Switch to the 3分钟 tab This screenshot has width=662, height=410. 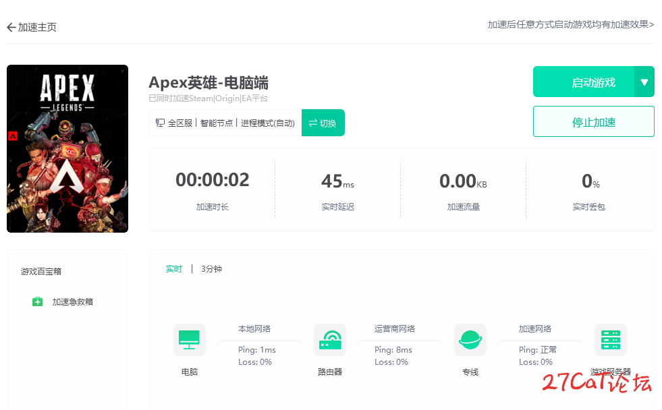click(x=211, y=269)
